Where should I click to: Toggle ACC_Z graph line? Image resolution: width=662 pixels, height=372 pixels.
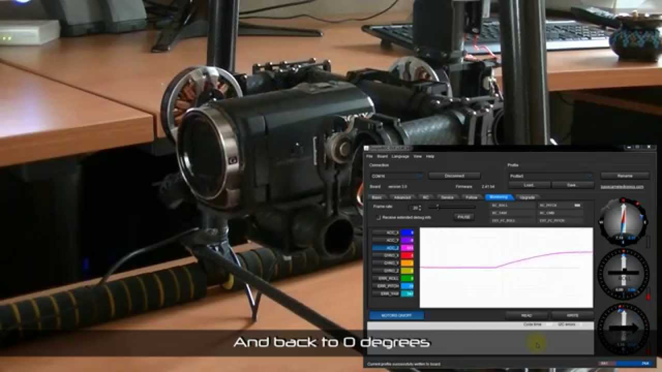(386, 248)
